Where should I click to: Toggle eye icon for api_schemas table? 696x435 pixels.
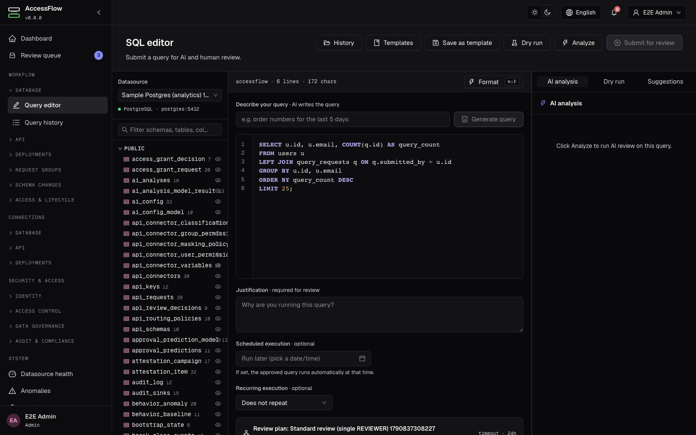click(x=218, y=329)
